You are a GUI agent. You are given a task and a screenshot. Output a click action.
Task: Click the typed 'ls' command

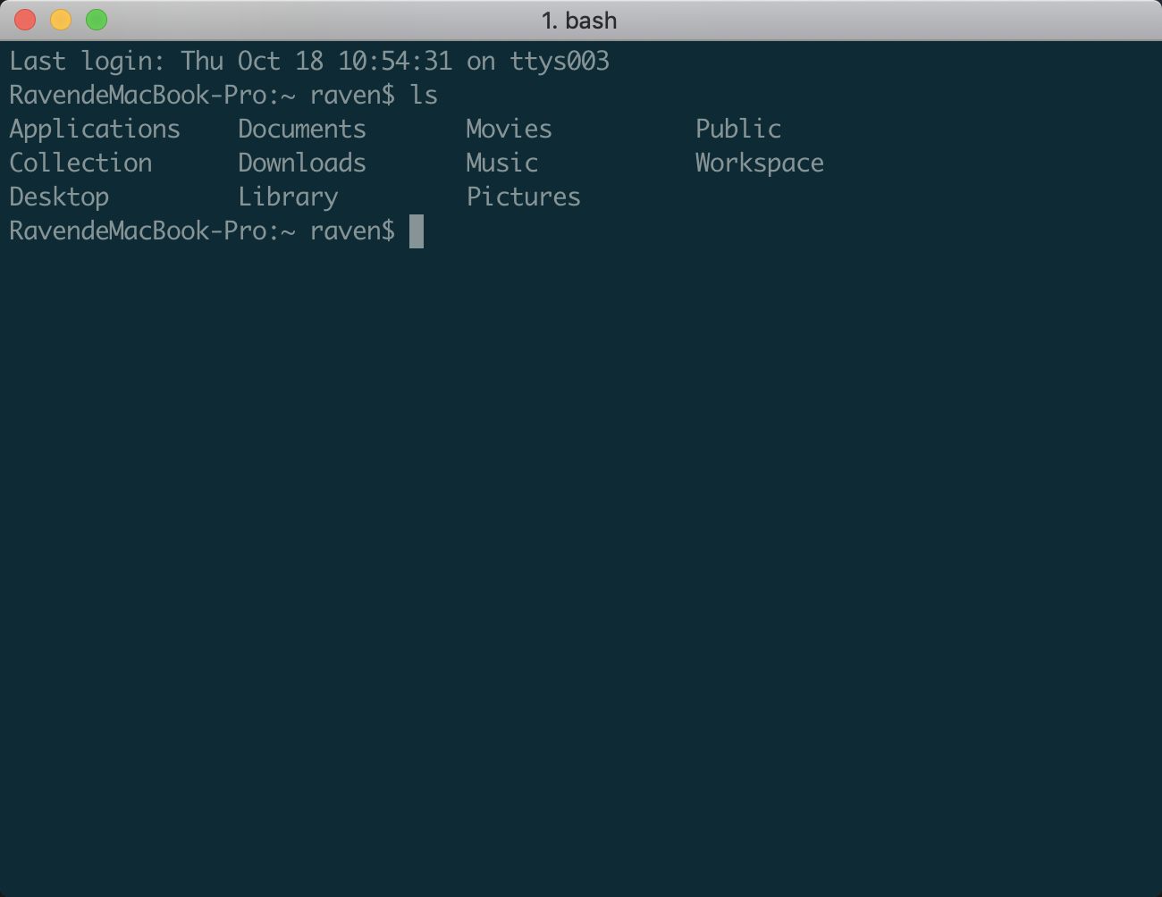tap(424, 95)
